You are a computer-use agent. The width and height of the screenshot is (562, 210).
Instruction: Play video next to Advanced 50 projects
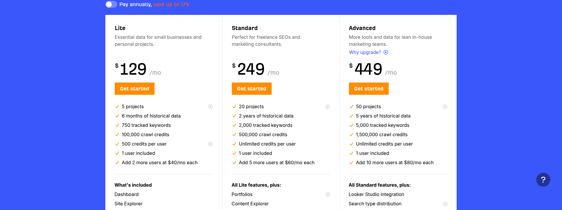[x=445, y=107]
